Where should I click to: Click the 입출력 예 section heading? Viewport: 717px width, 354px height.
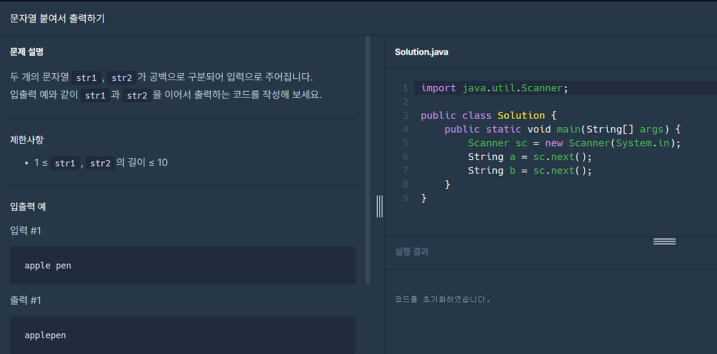tap(27, 207)
